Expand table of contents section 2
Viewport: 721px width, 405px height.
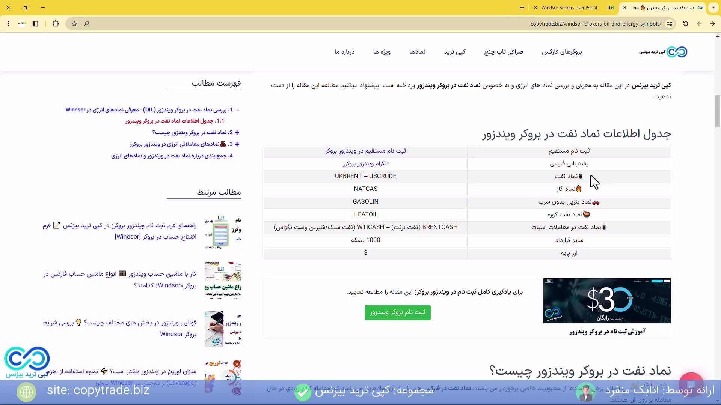pos(237,133)
